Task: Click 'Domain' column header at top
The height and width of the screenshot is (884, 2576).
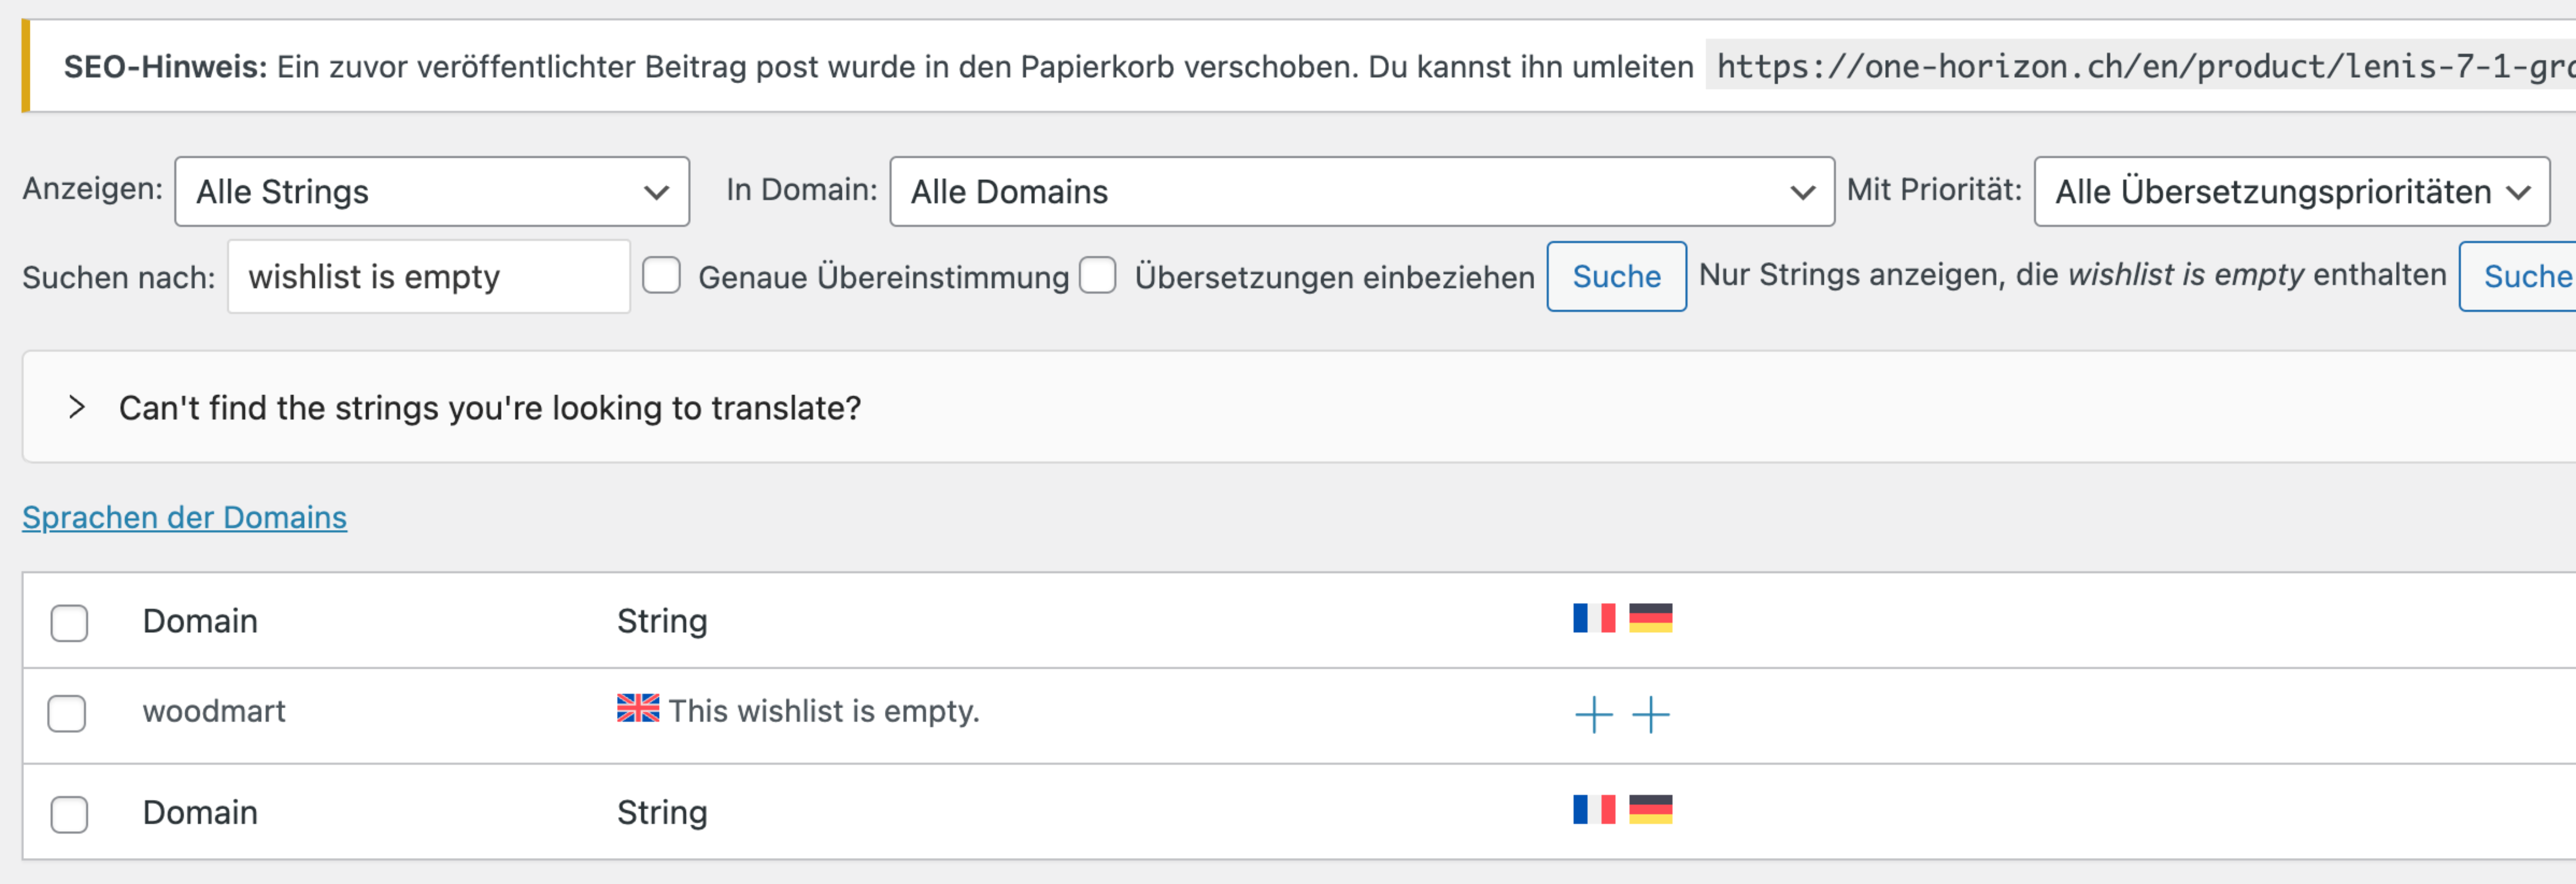Action: point(200,621)
